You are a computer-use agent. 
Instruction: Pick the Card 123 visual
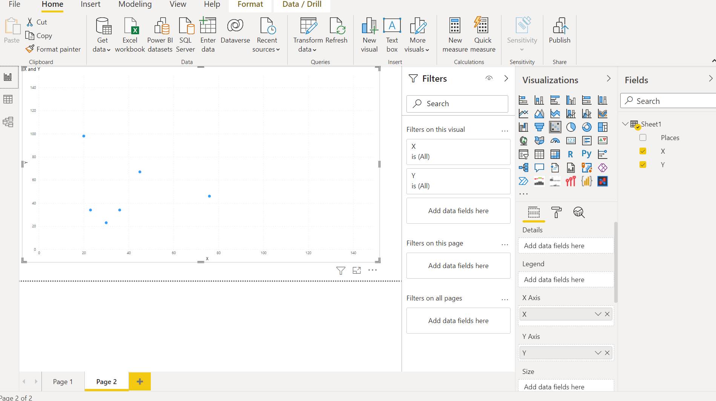pos(571,141)
